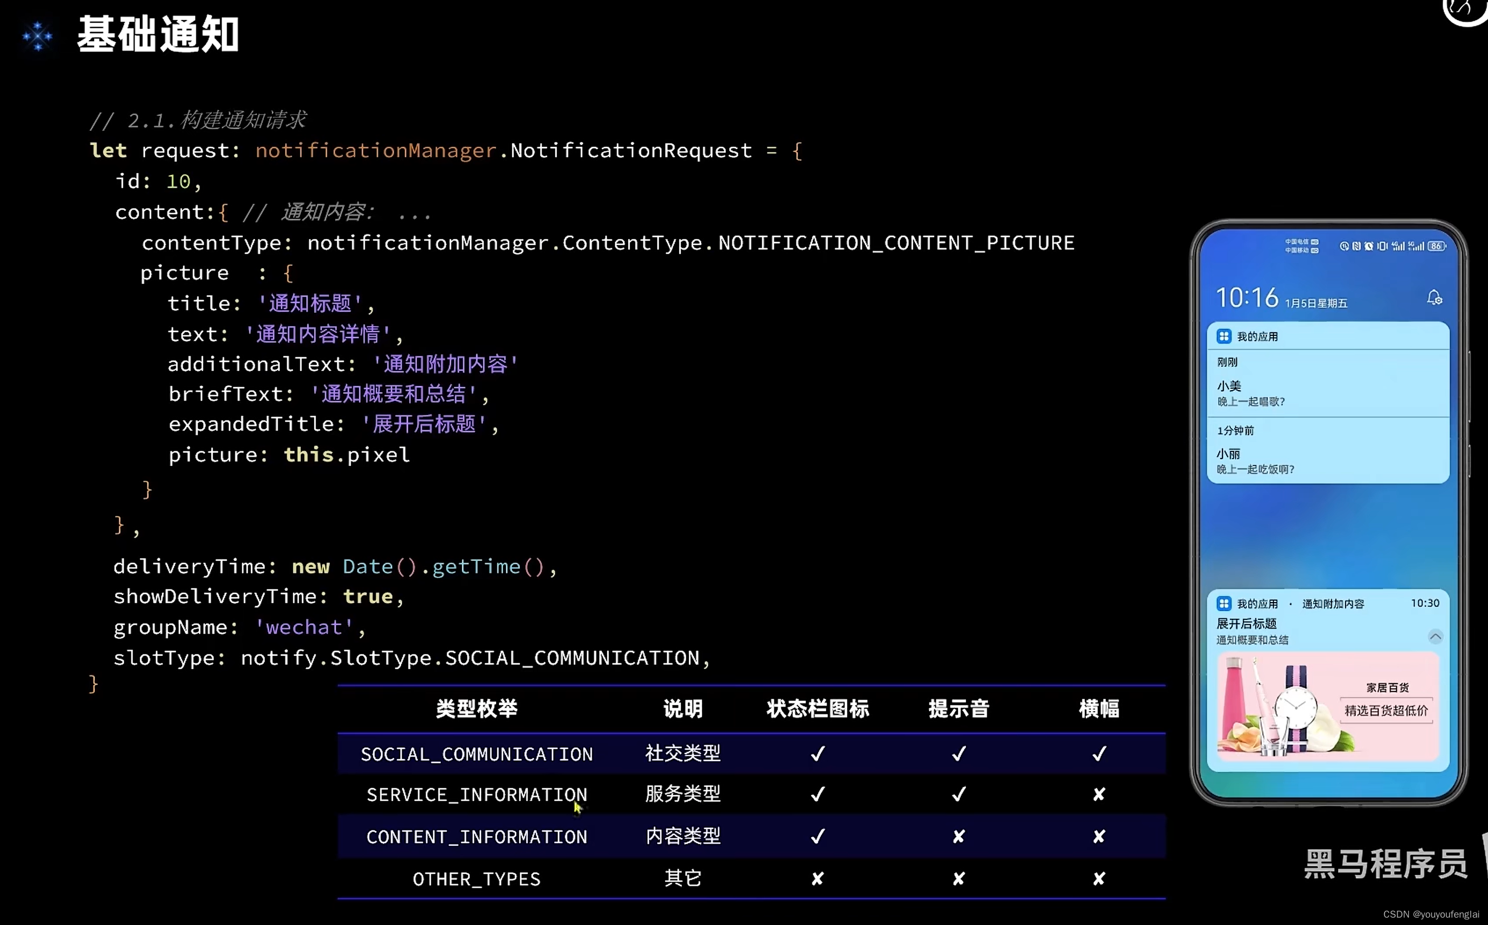
Task: Tap the 1月5日星期五 date on the phone
Action: point(1316,303)
